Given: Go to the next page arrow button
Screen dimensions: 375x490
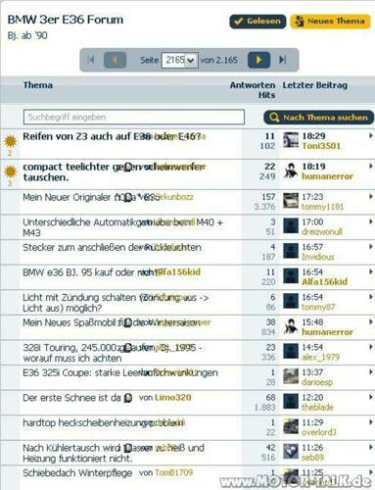Looking at the screenshot, I should click(x=258, y=60).
